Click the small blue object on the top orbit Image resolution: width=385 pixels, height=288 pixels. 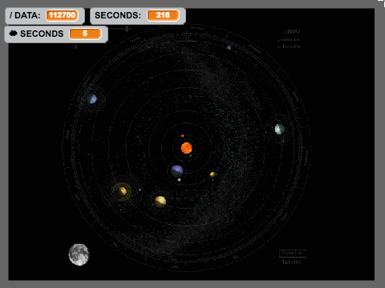(229, 48)
